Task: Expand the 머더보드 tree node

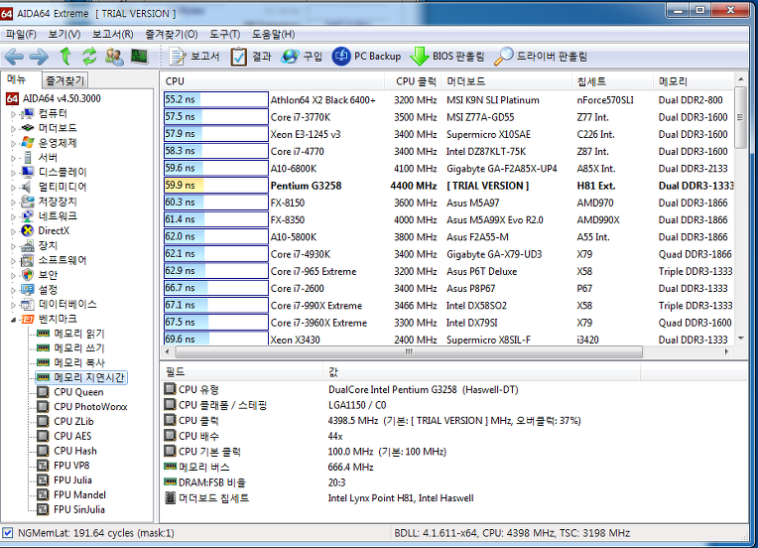Action: (14, 129)
